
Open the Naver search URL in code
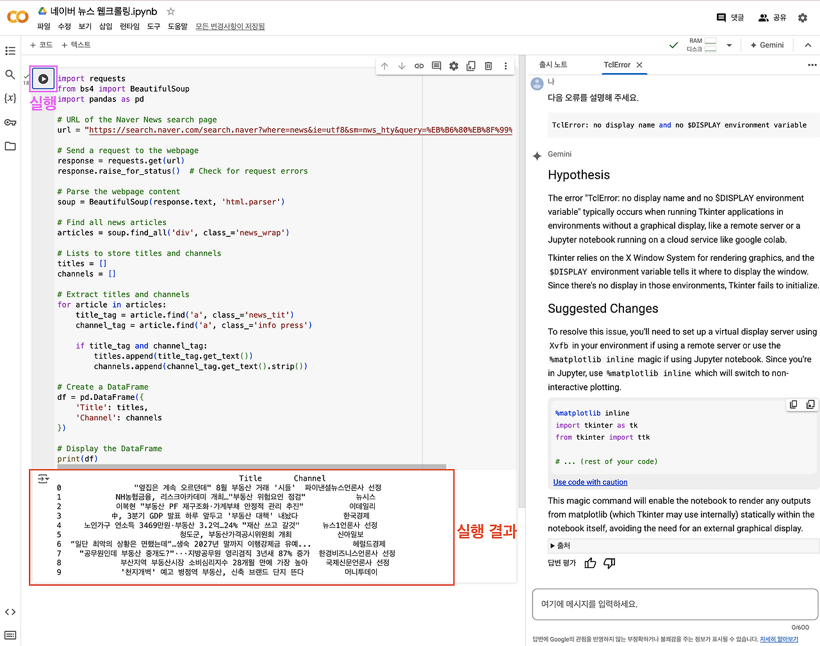[x=300, y=130]
